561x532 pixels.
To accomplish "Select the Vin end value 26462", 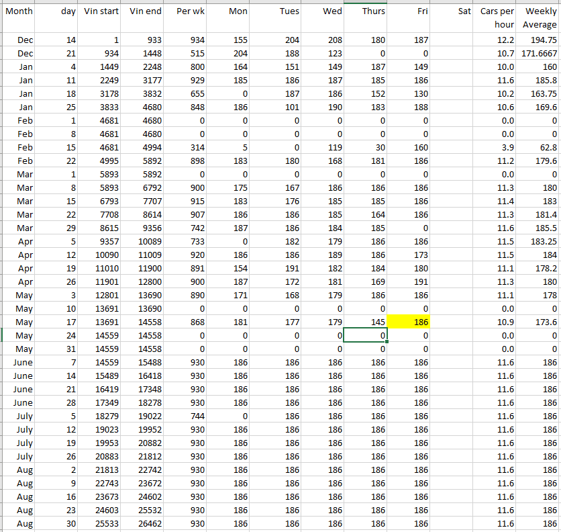I will point(144,523).
